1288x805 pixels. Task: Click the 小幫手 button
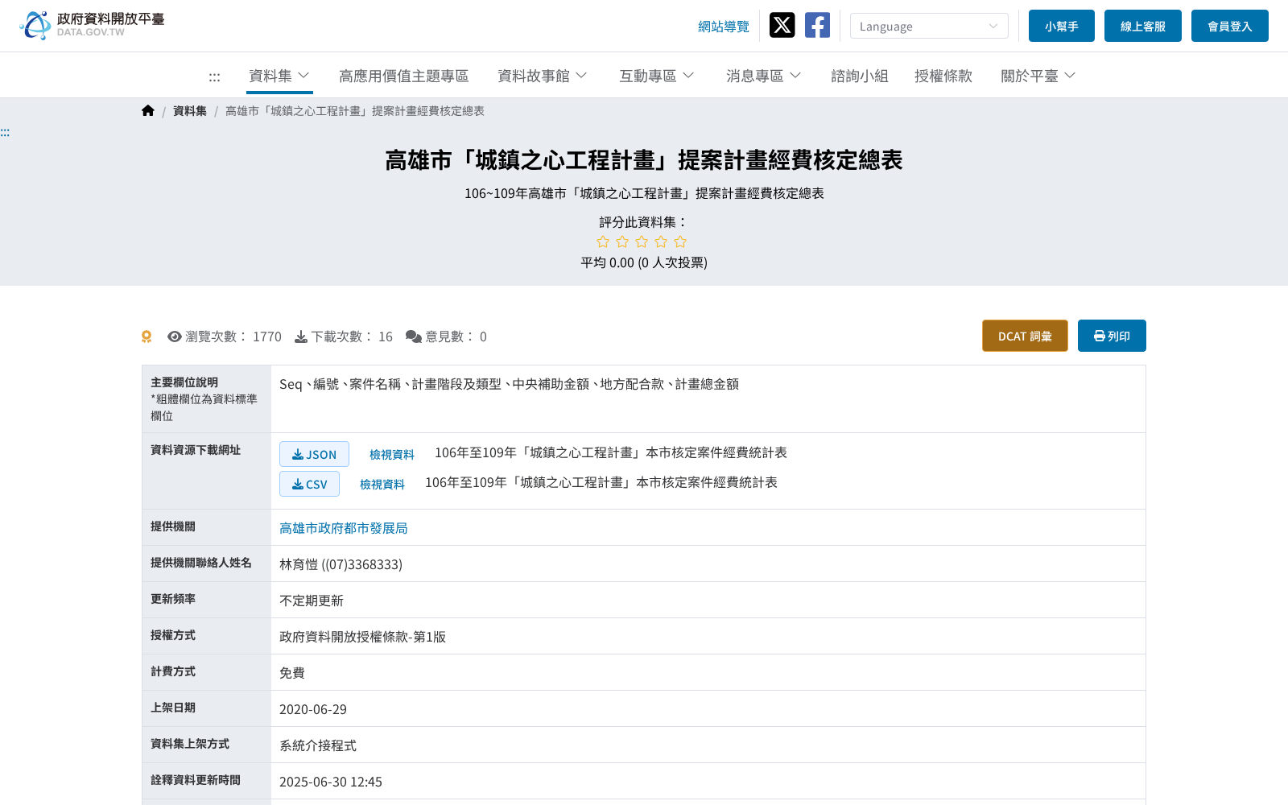[1062, 26]
